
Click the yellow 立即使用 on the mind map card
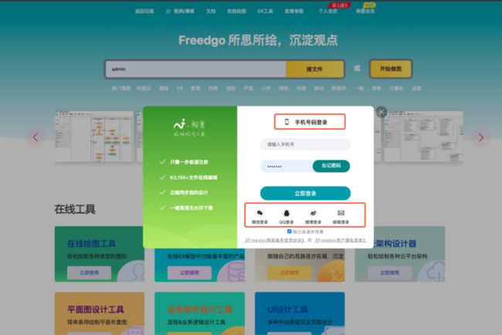click(290, 272)
